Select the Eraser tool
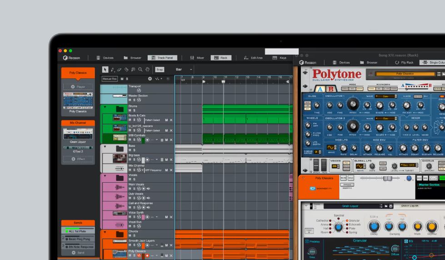The image size is (445, 260). [x=119, y=70]
